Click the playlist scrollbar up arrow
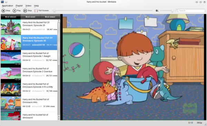The image size is (207, 126). [x=59, y=21]
